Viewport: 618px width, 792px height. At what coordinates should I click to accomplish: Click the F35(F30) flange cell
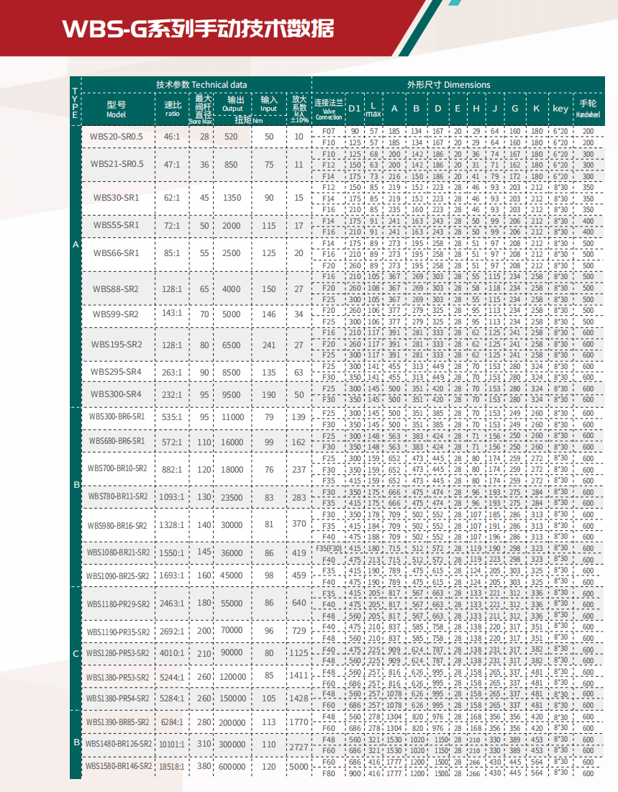pyautogui.click(x=329, y=548)
